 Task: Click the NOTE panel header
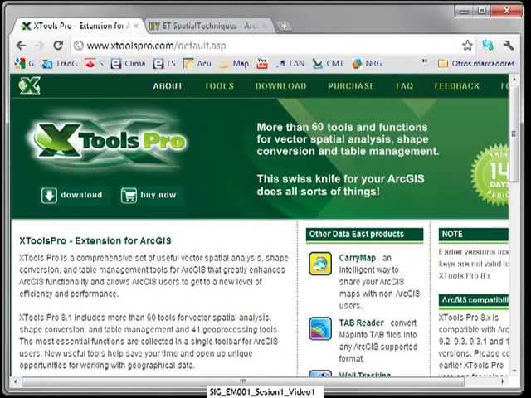click(x=474, y=234)
